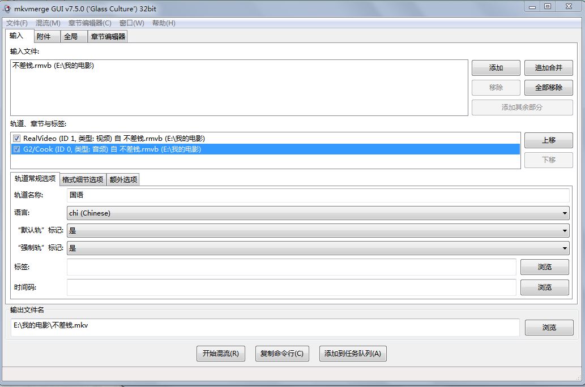Image resolution: width=585 pixels, height=387 pixels.
Task: Select the RealVideo (ID 1) track row
Action: (x=265, y=138)
